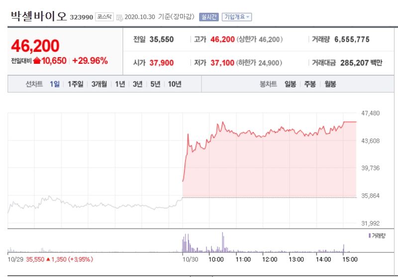Image resolution: width=398 pixels, height=277 pixels.
Task: Click the purple 거래량 legend marker
Action: pos(370,236)
